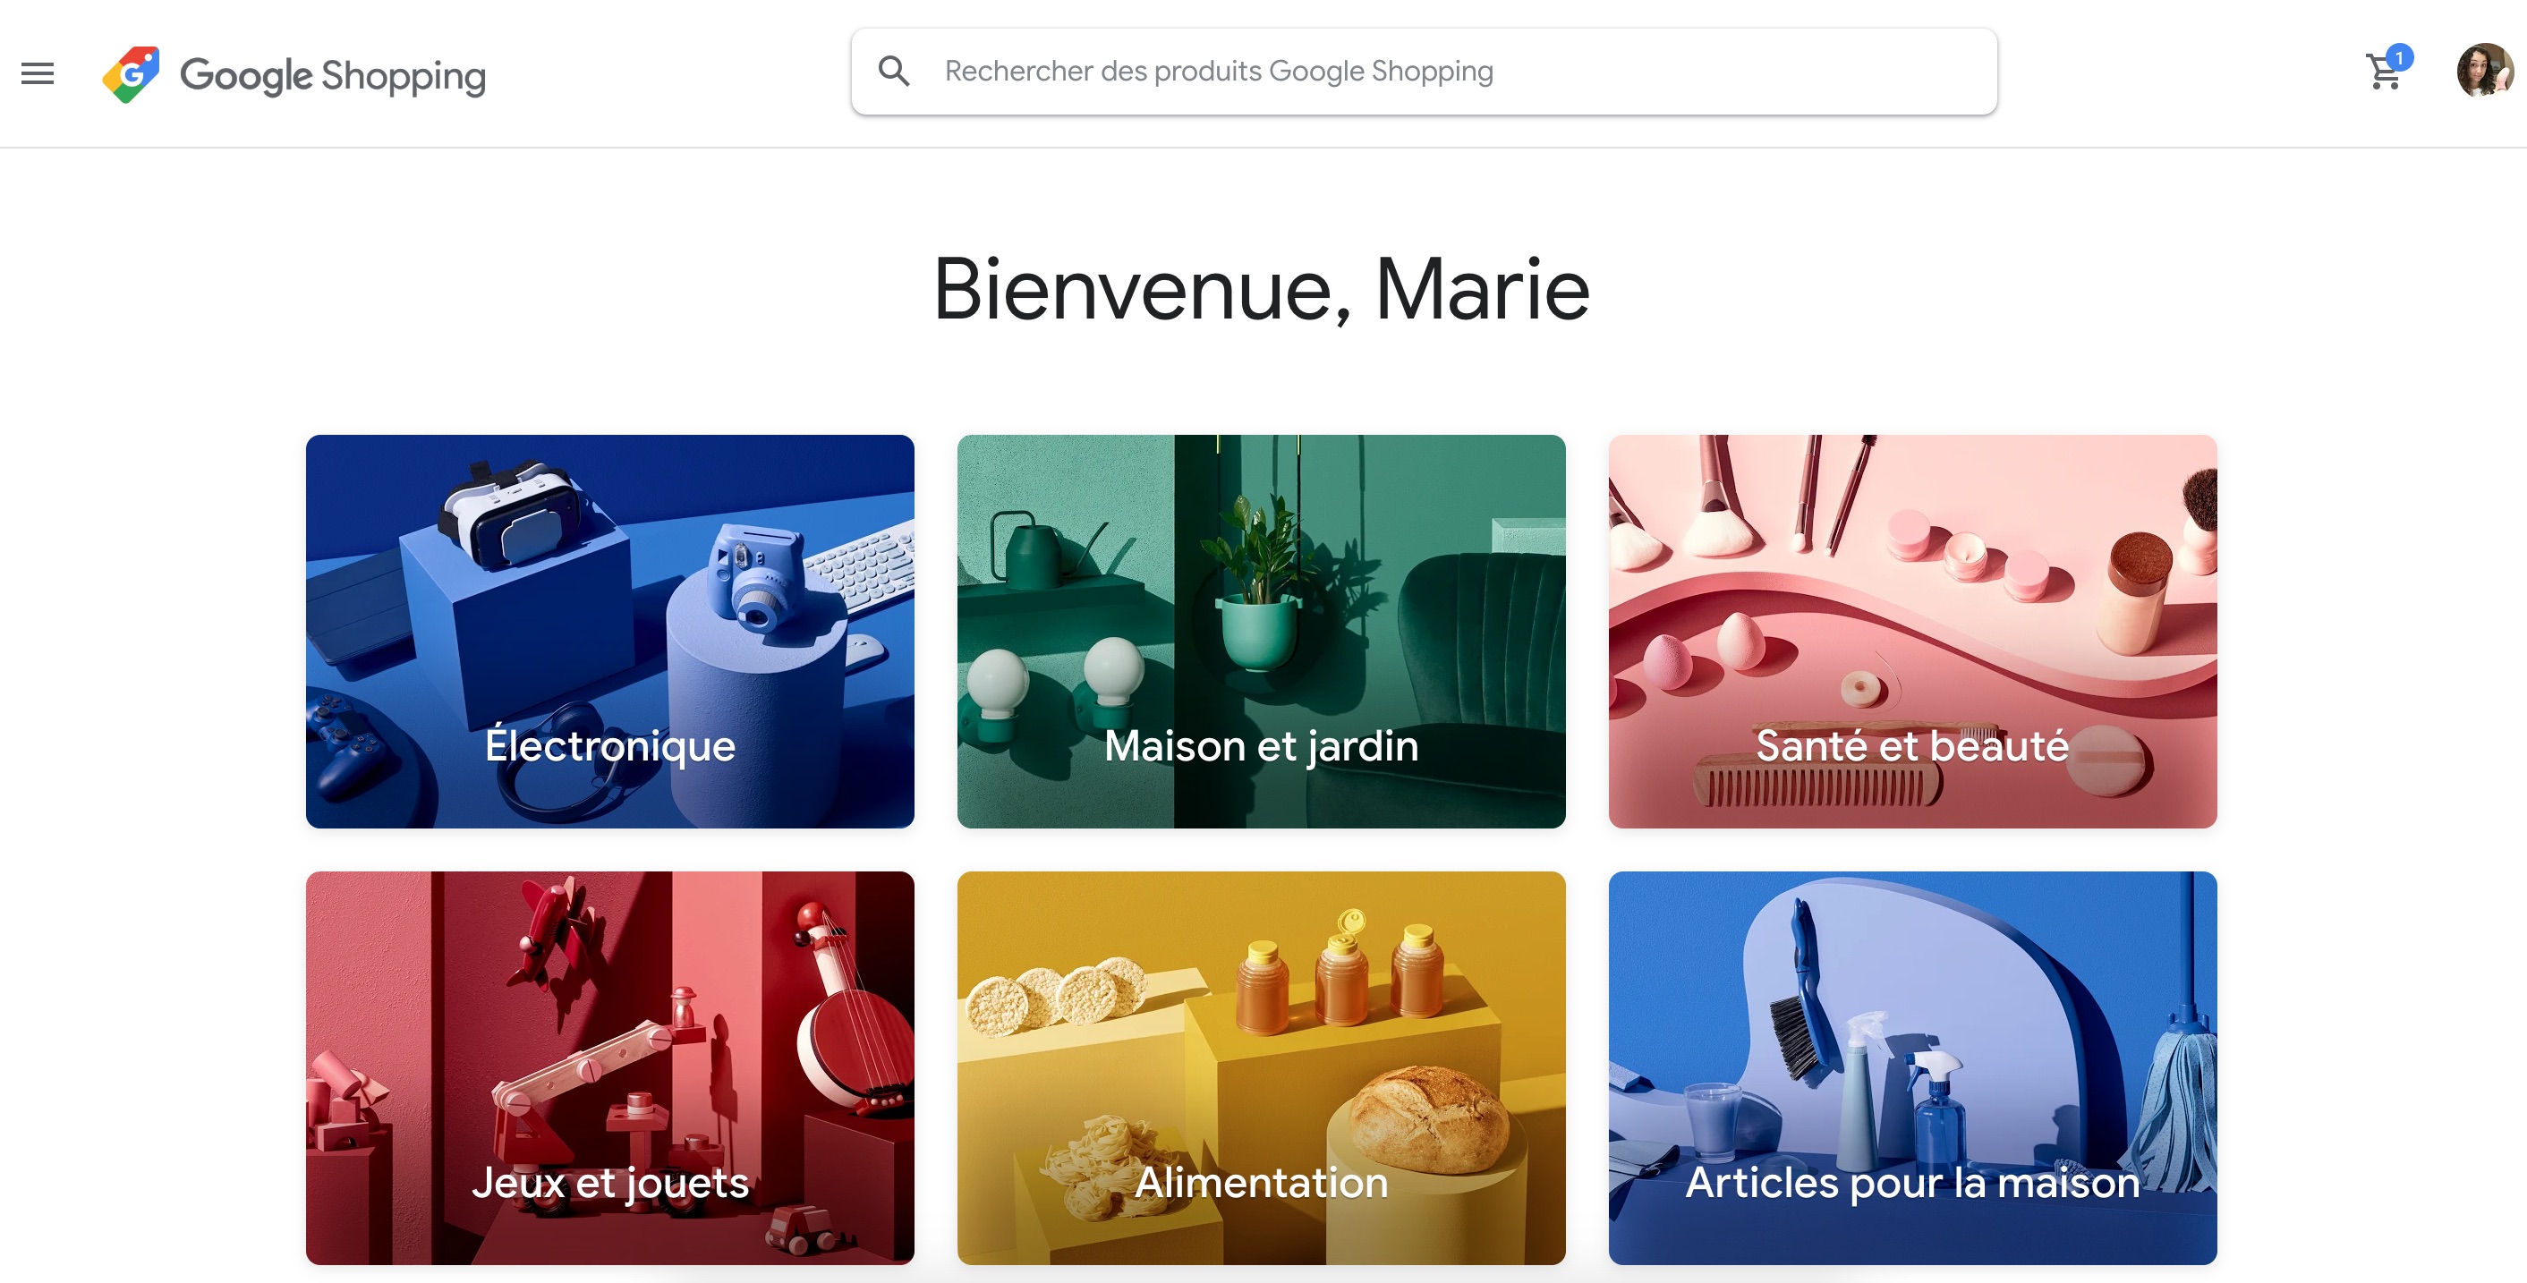
Task: Open the Santé et beauté category
Action: click(1912, 631)
